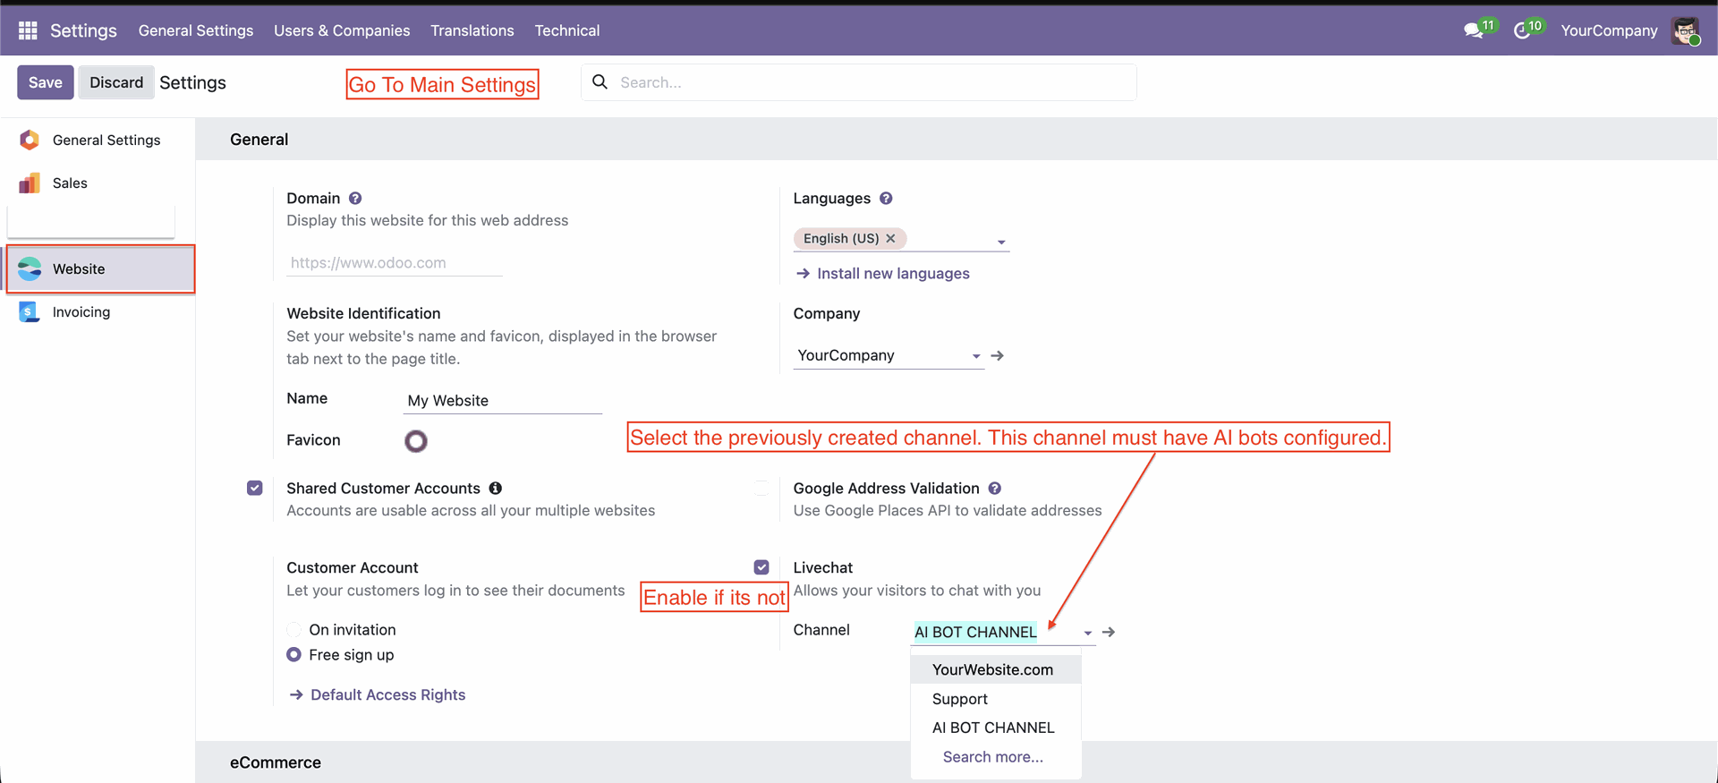This screenshot has width=1718, height=783.
Task: Open the apps grid menu icon
Action: tap(28, 30)
